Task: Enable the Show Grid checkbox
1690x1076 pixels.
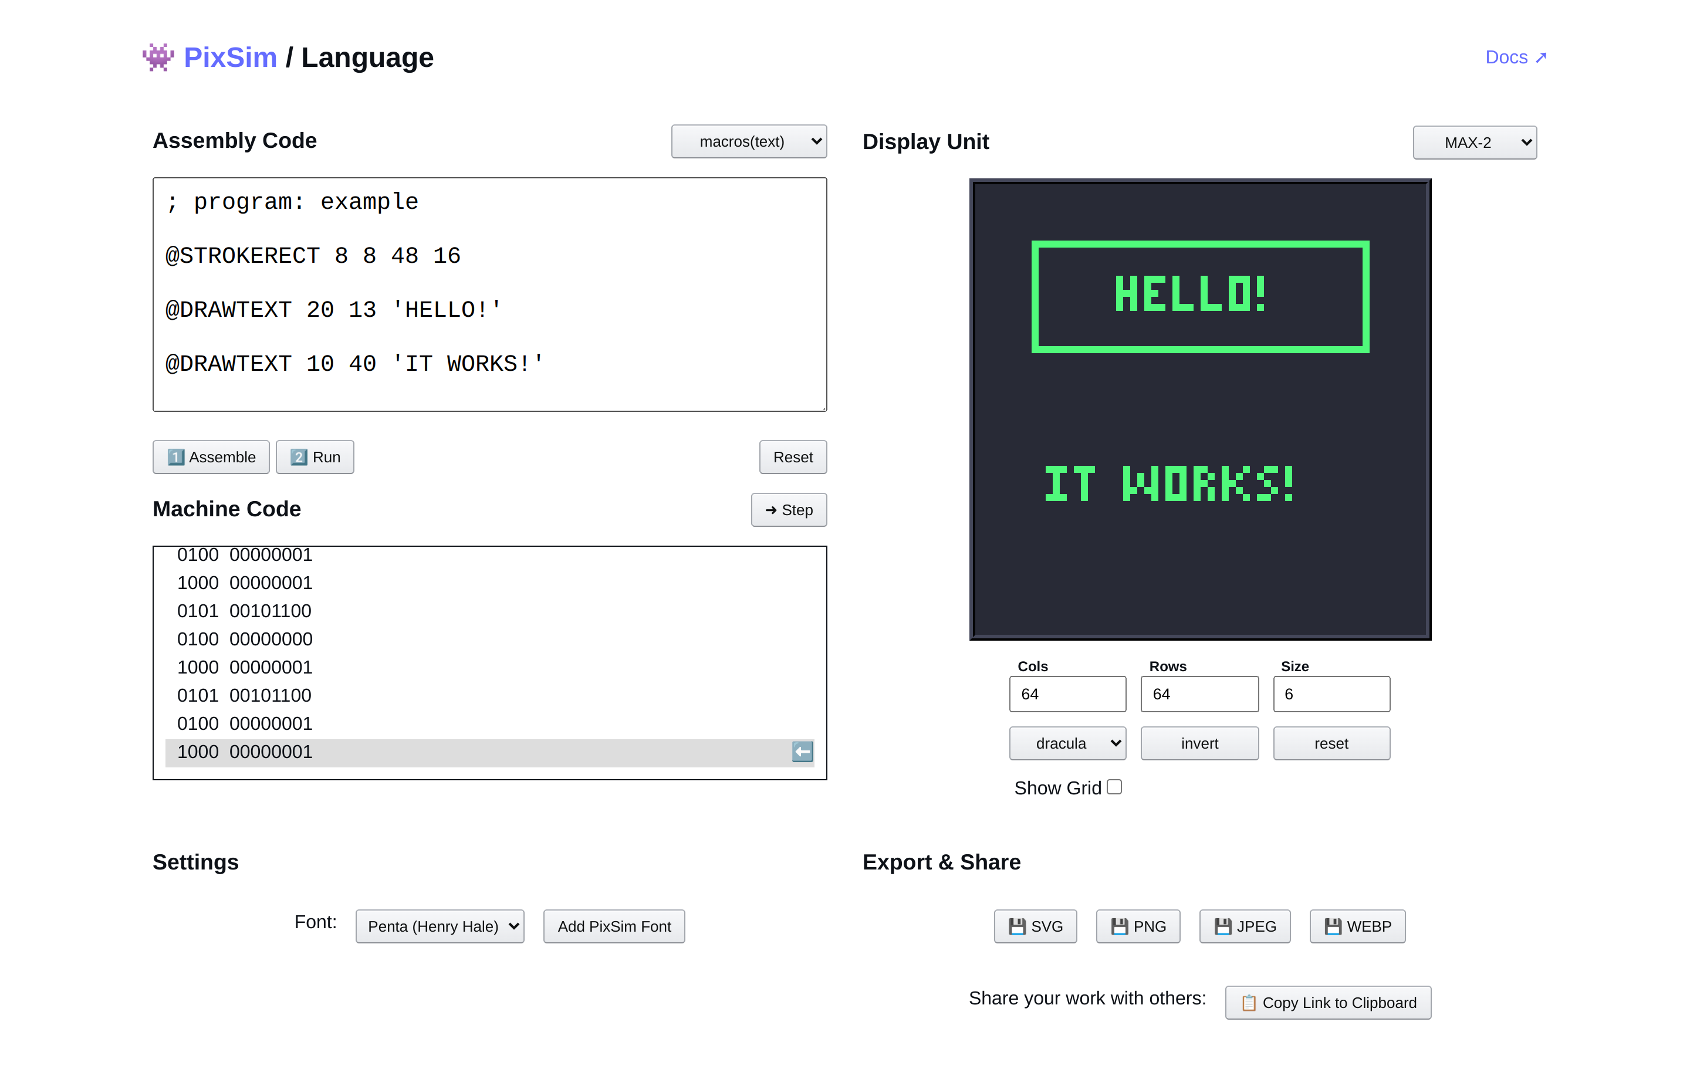Action: point(1114,787)
